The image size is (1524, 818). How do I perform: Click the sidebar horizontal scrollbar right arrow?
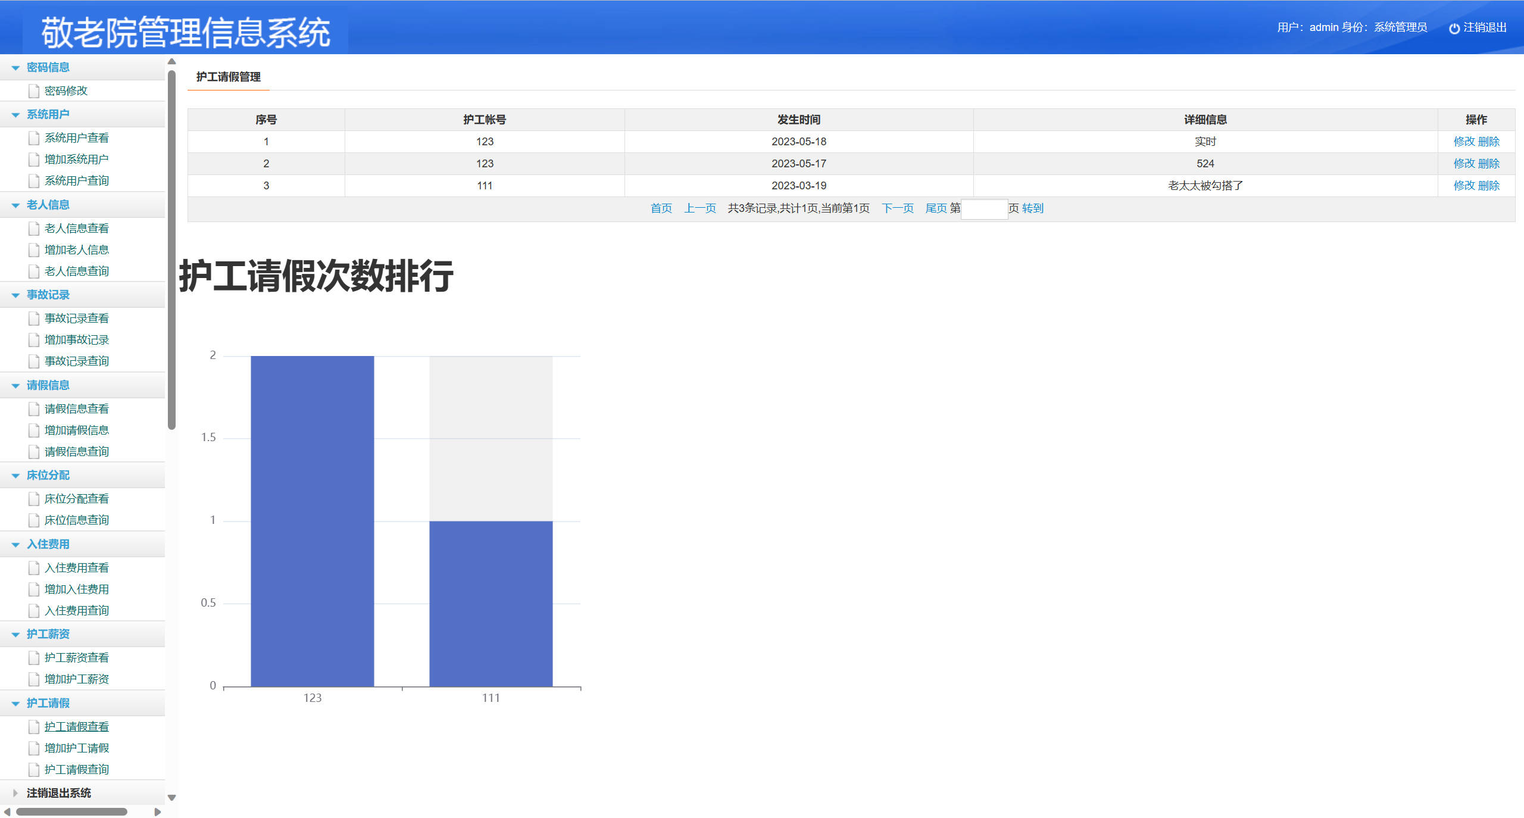coord(158,811)
